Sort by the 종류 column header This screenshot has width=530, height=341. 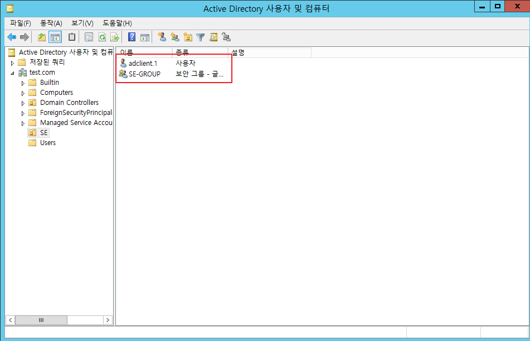(200, 52)
